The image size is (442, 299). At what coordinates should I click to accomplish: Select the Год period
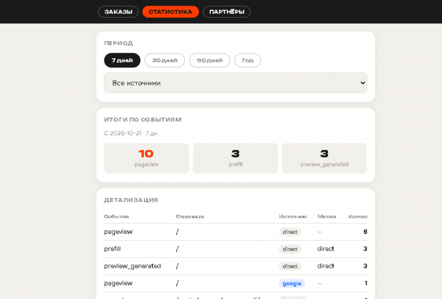tap(248, 60)
